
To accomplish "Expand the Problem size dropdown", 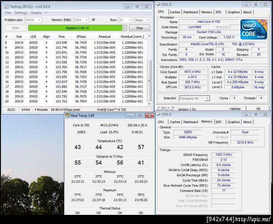I will click(x=39, y=20).
